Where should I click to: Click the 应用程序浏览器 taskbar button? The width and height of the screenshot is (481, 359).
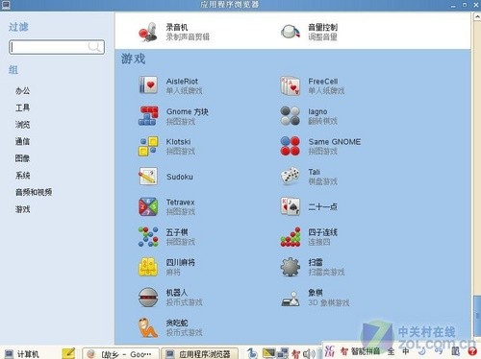199,353
